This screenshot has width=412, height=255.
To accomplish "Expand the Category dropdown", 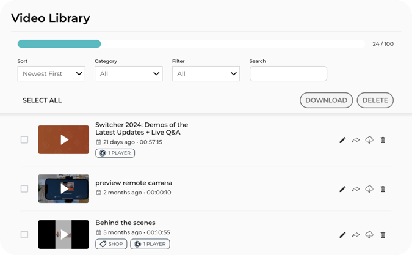I will (128, 74).
